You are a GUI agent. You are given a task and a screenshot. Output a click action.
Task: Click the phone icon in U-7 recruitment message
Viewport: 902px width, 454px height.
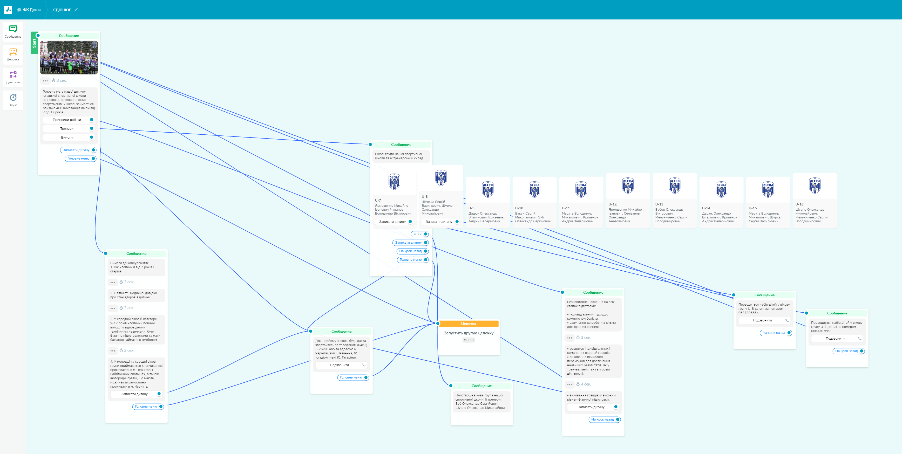point(860,339)
